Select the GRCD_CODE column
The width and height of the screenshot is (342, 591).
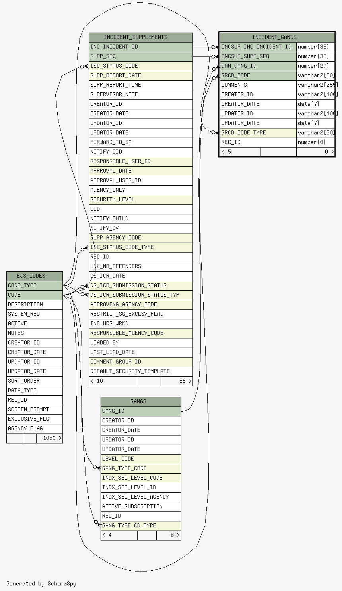(x=258, y=76)
